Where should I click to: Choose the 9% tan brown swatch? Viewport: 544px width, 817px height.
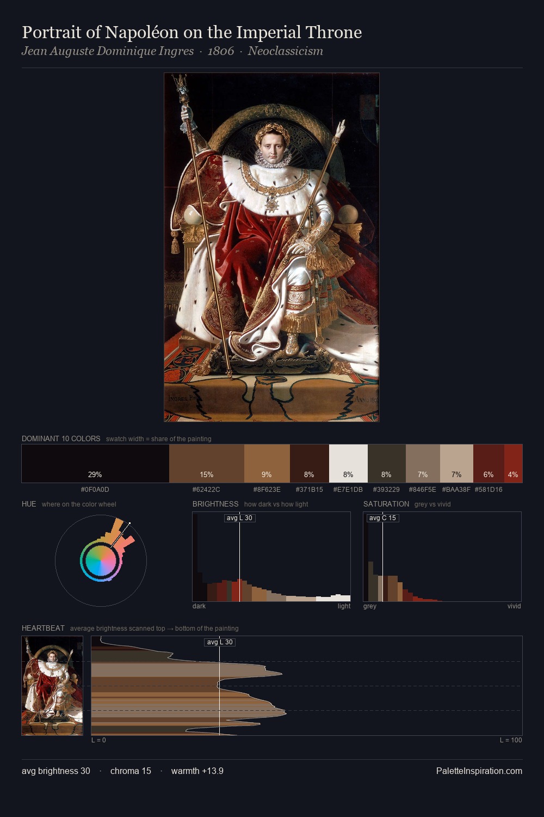tap(267, 464)
